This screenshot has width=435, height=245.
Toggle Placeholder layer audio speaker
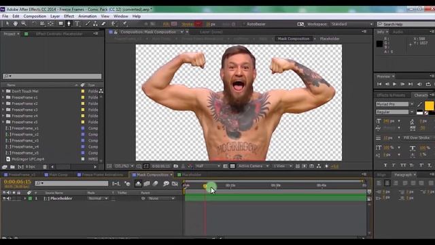click(x=9, y=198)
